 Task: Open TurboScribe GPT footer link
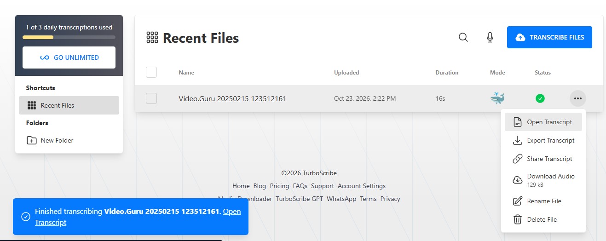[300, 199]
